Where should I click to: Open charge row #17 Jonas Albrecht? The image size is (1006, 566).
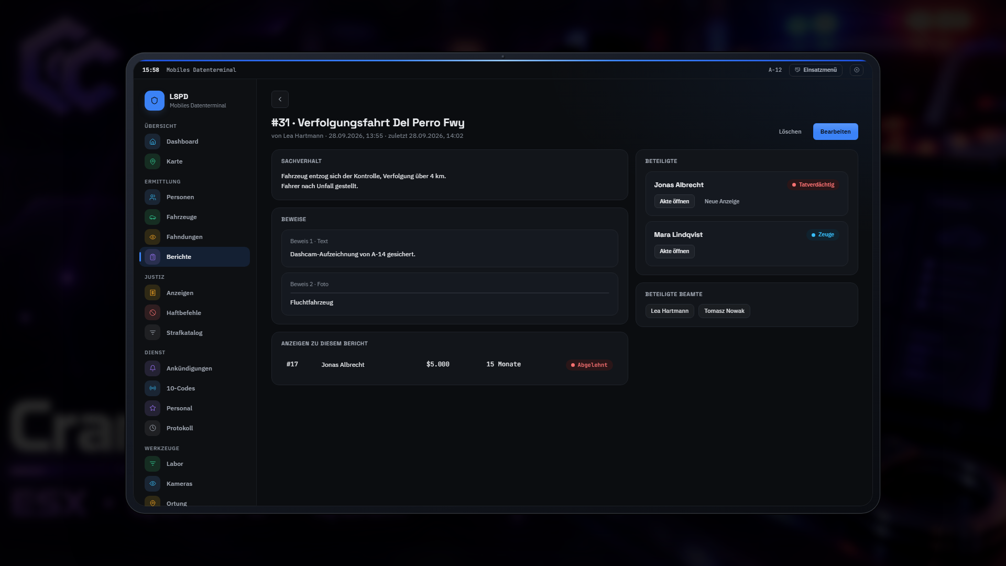pyautogui.click(x=450, y=365)
